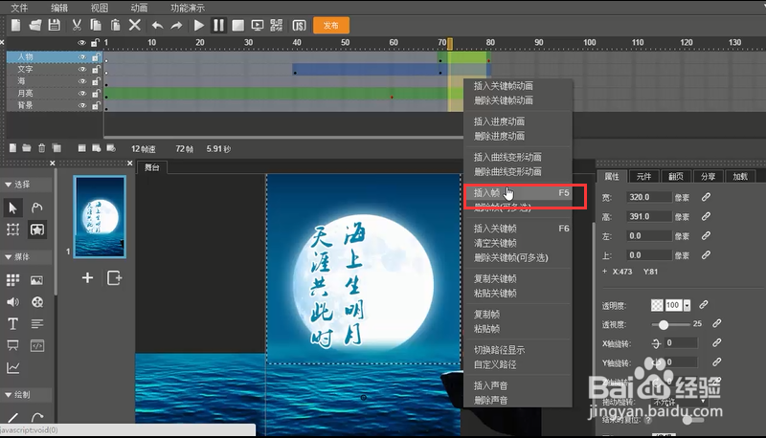Pause the animation playback
This screenshot has height=438, width=766.
point(218,26)
